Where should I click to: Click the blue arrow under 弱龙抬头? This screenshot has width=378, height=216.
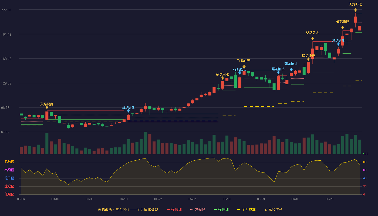(128, 111)
